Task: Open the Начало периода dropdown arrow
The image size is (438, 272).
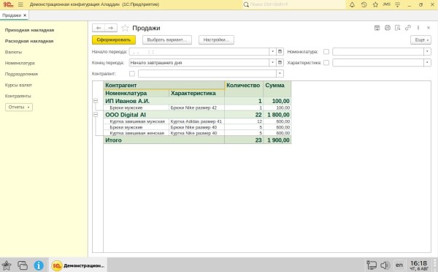Action: pyautogui.click(x=272, y=51)
